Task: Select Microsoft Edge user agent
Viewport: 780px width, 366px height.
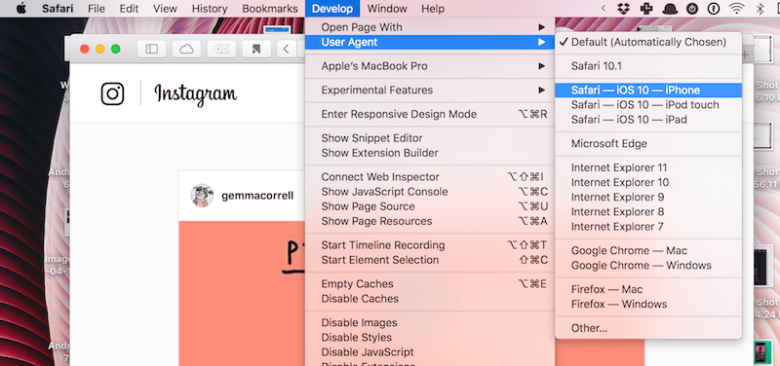Action: tap(648, 144)
